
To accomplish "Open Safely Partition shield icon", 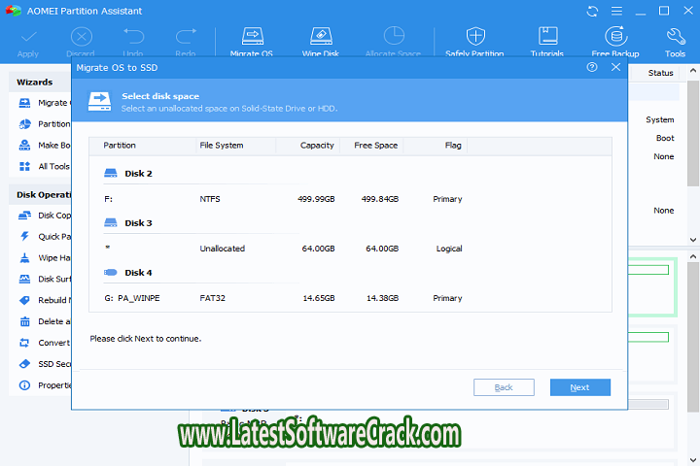I will pyautogui.click(x=475, y=36).
